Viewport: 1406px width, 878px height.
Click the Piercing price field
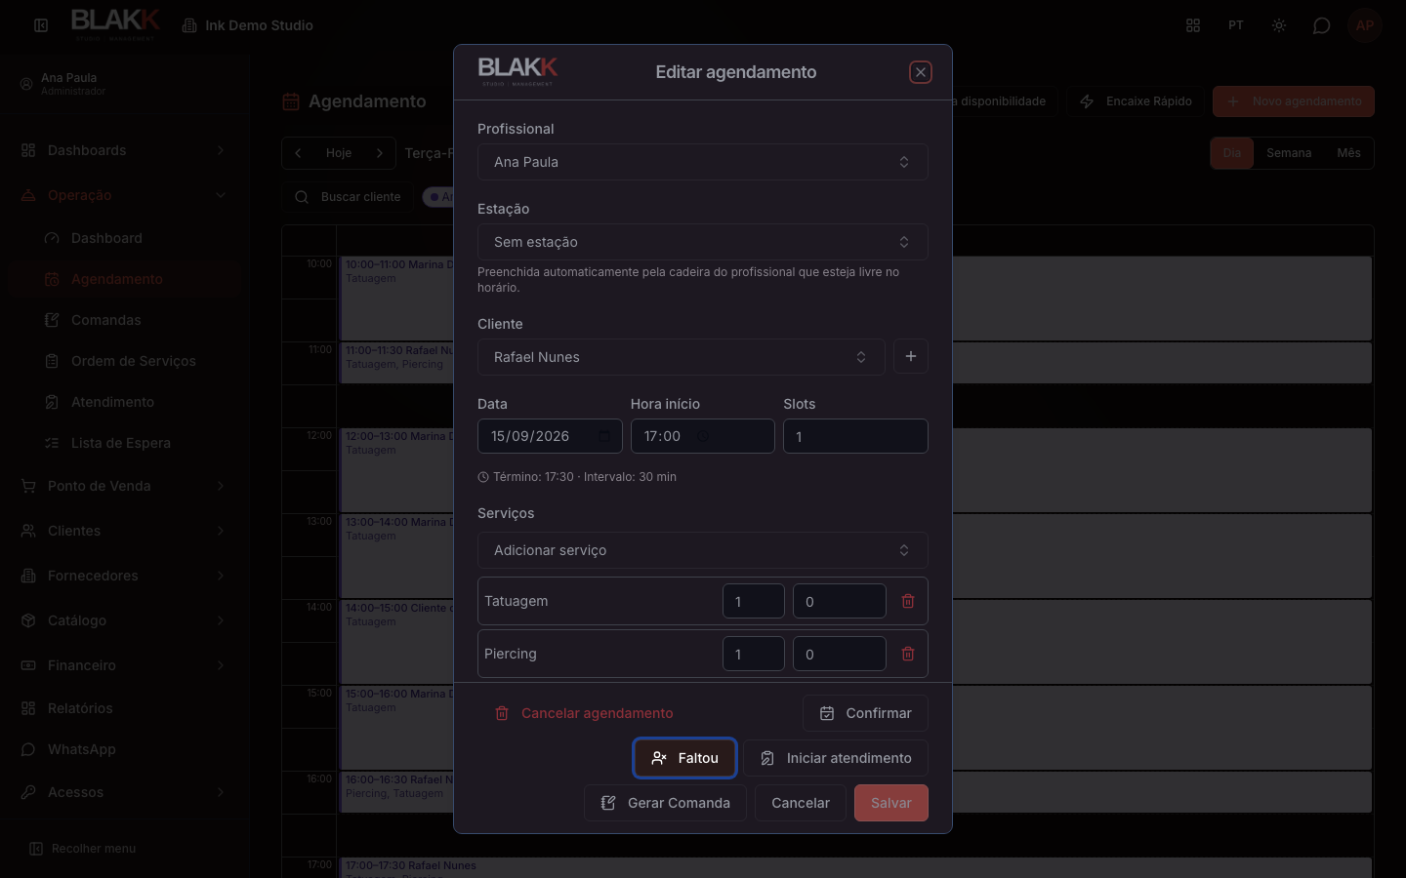point(840,654)
